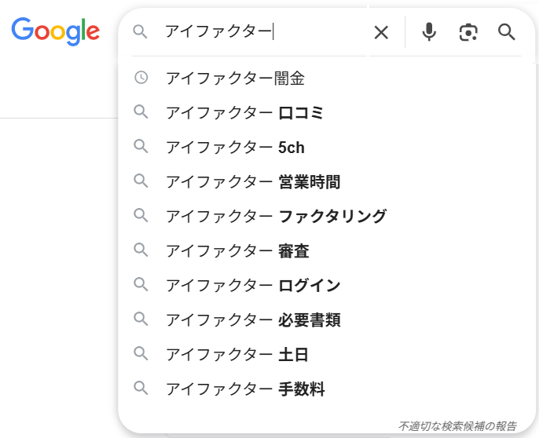Click the magnifier icon left of search text
The height and width of the screenshot is (438, 539).
[x=141, y=32]
